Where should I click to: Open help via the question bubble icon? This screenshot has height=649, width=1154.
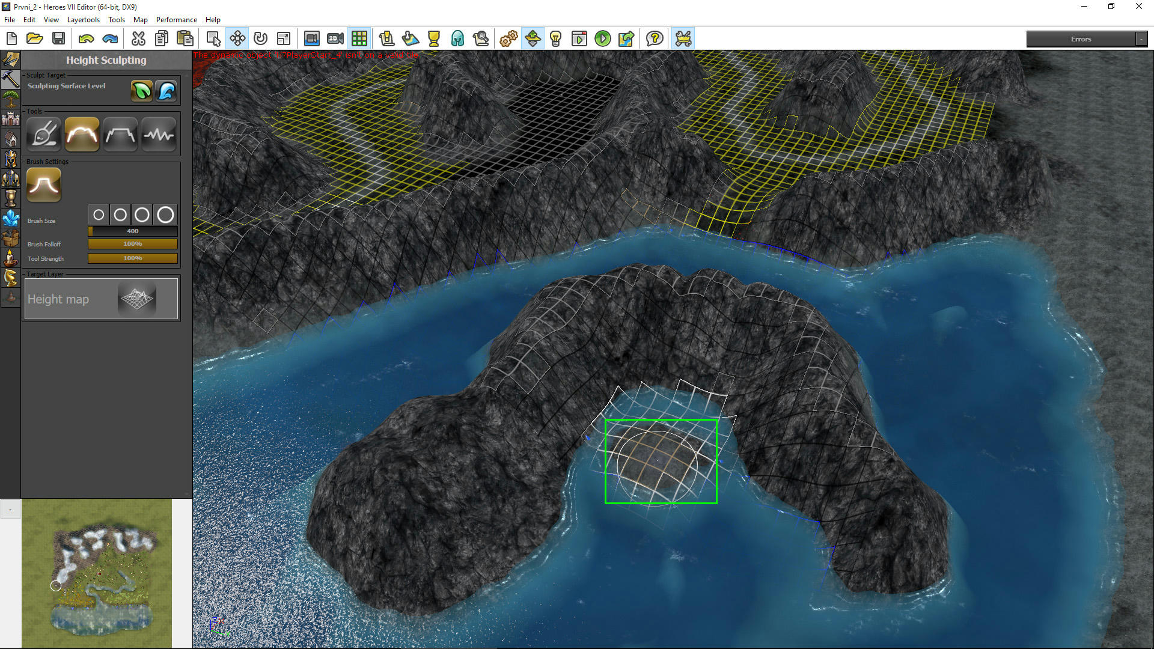pos(655,39)
